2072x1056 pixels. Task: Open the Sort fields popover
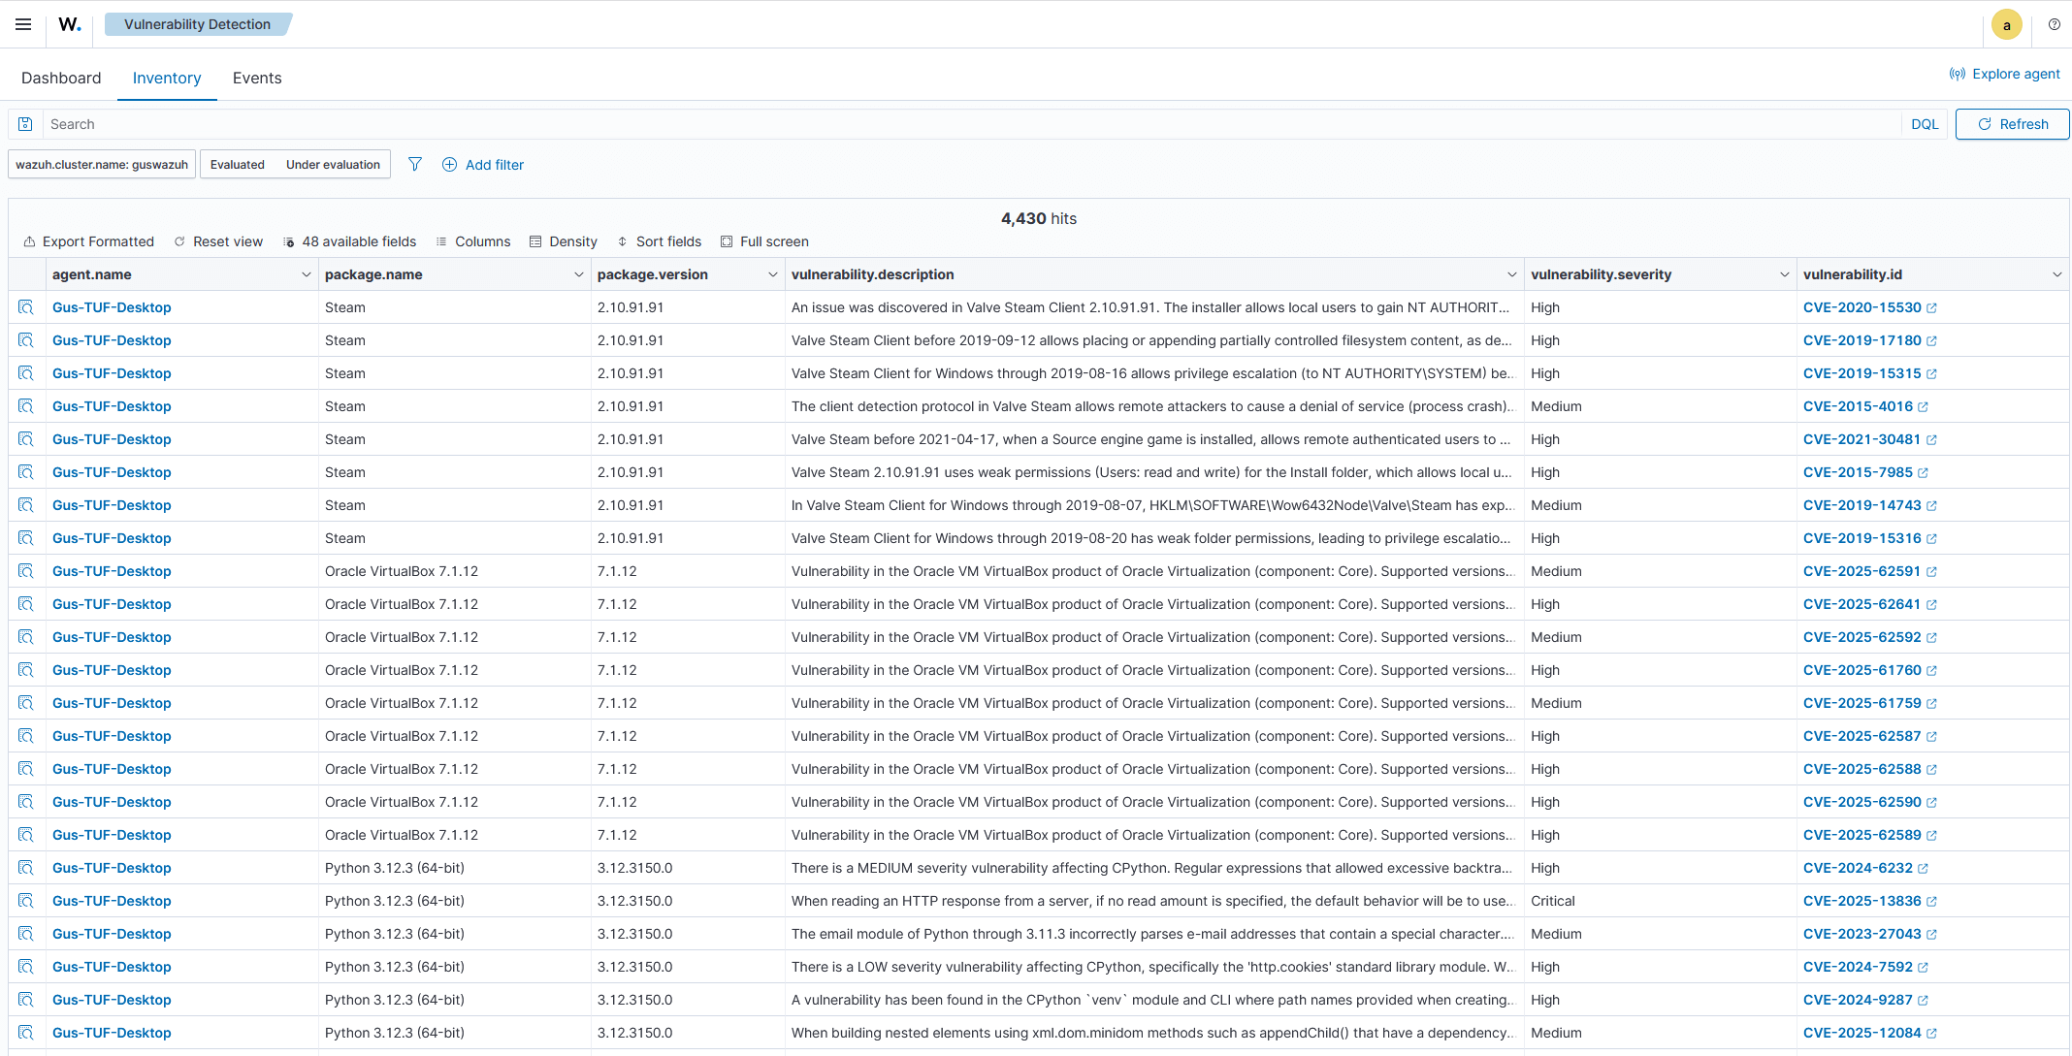[x=660, y=241]
